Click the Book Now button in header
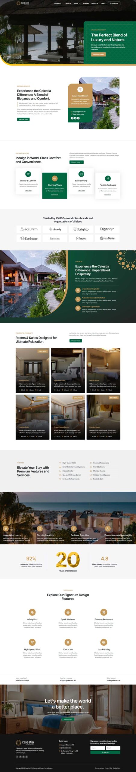The width and height of the screenshot is (136, 772). point(114,3)
